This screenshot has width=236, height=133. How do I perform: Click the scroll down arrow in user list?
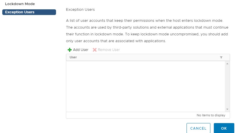point(227,109)
